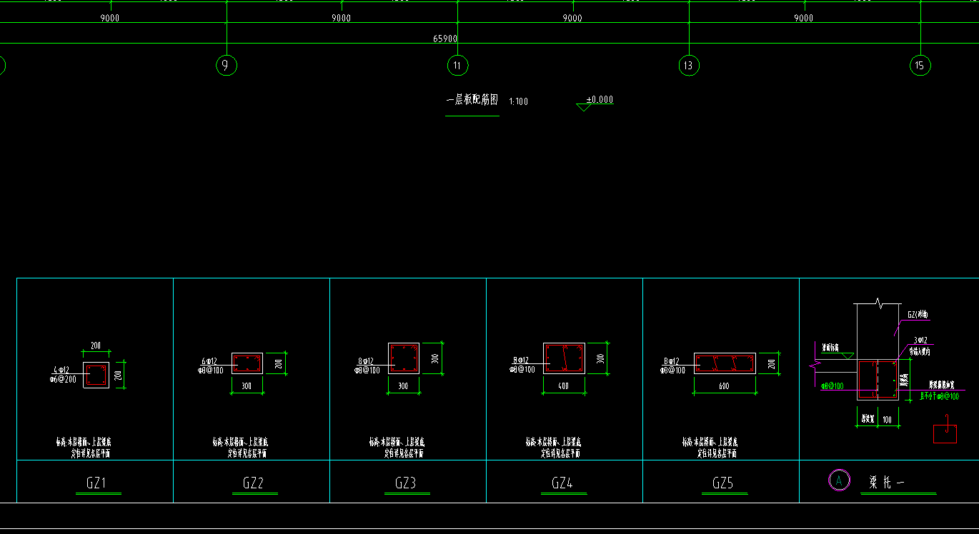The image size is (979, 534).
Task: Click the 200 height dimension beside GZ5
Action: click(x=772, y=363)
